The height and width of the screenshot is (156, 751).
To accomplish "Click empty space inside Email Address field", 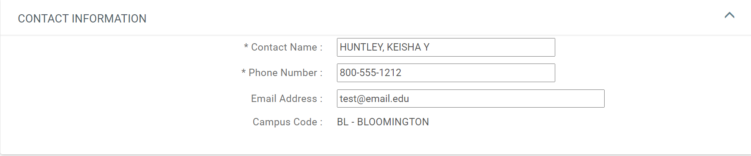I will [507, 99].
